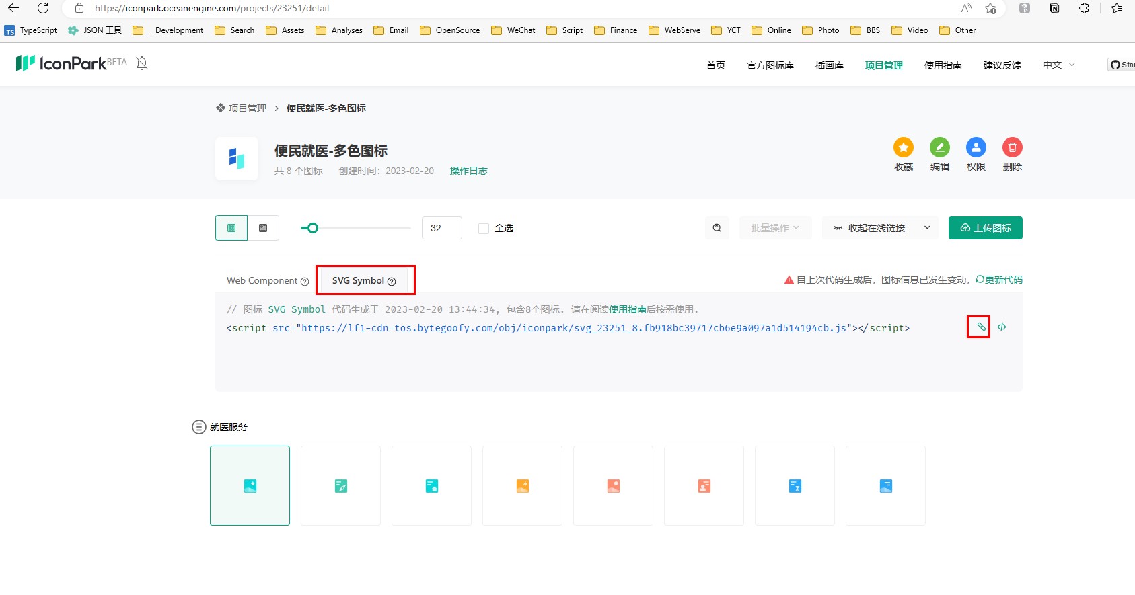
Task: Tick the 全选 checkbox
Action: coord(484,229)
